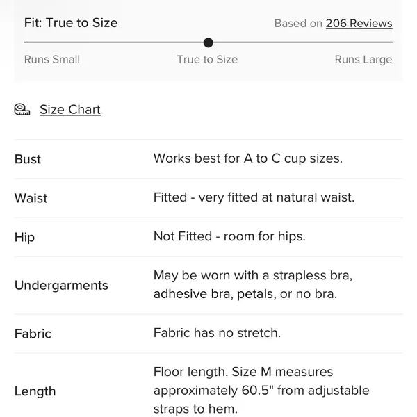This screenshot has height=417, width=417.
Task: Open the 206 Reviews link
Action: 359,24
